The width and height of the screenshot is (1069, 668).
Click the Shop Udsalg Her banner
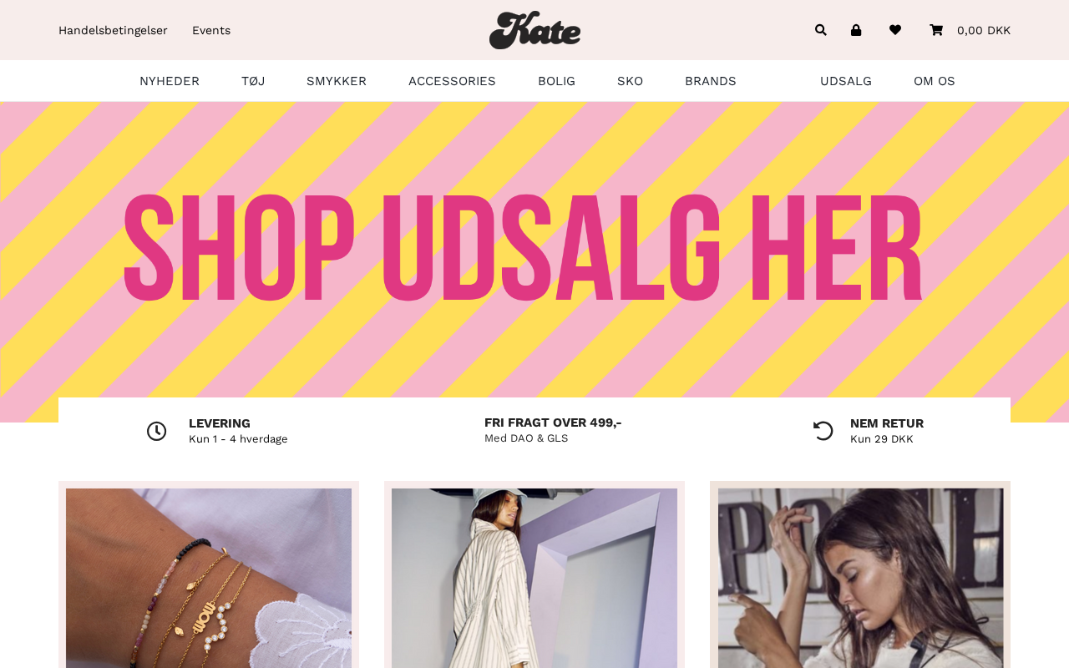[x=534, y=250]
